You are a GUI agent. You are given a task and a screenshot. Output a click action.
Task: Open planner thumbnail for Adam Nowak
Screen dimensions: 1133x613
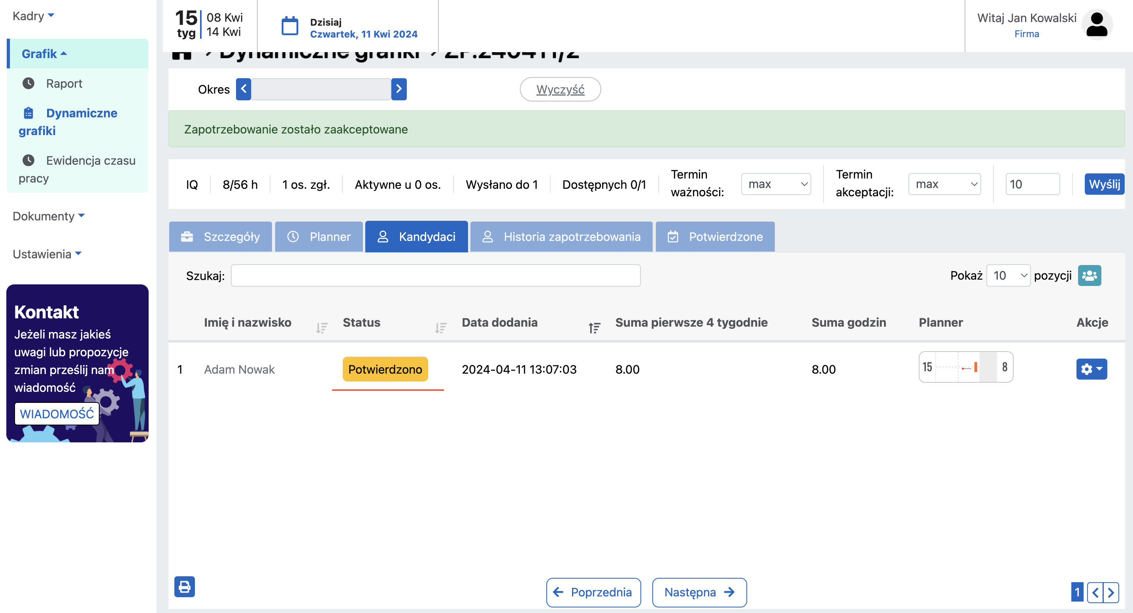click(965, 367)
